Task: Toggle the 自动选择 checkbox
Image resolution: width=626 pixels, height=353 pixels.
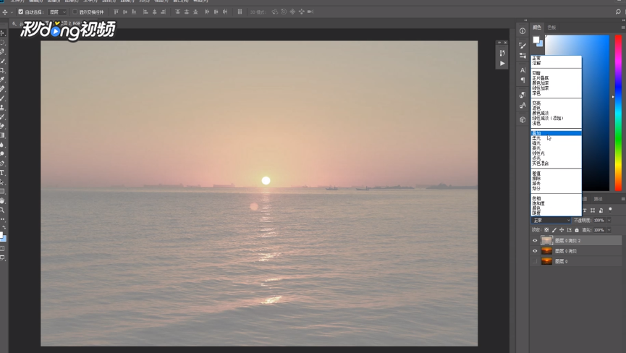Action: point(21,12)
